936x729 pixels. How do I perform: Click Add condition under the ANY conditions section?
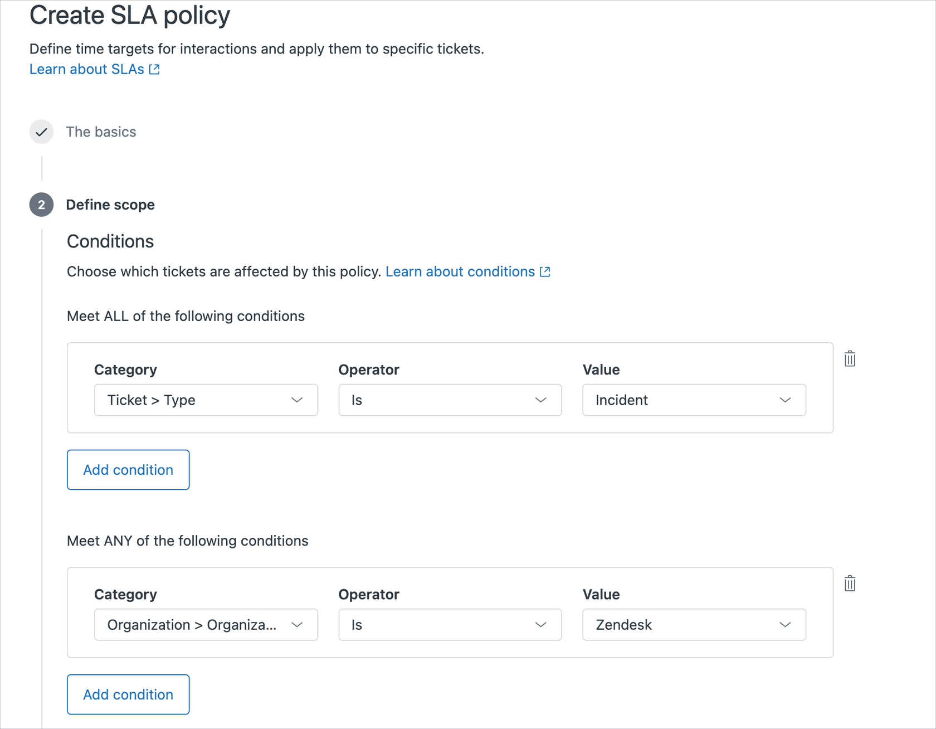click(x=128, y=694)
